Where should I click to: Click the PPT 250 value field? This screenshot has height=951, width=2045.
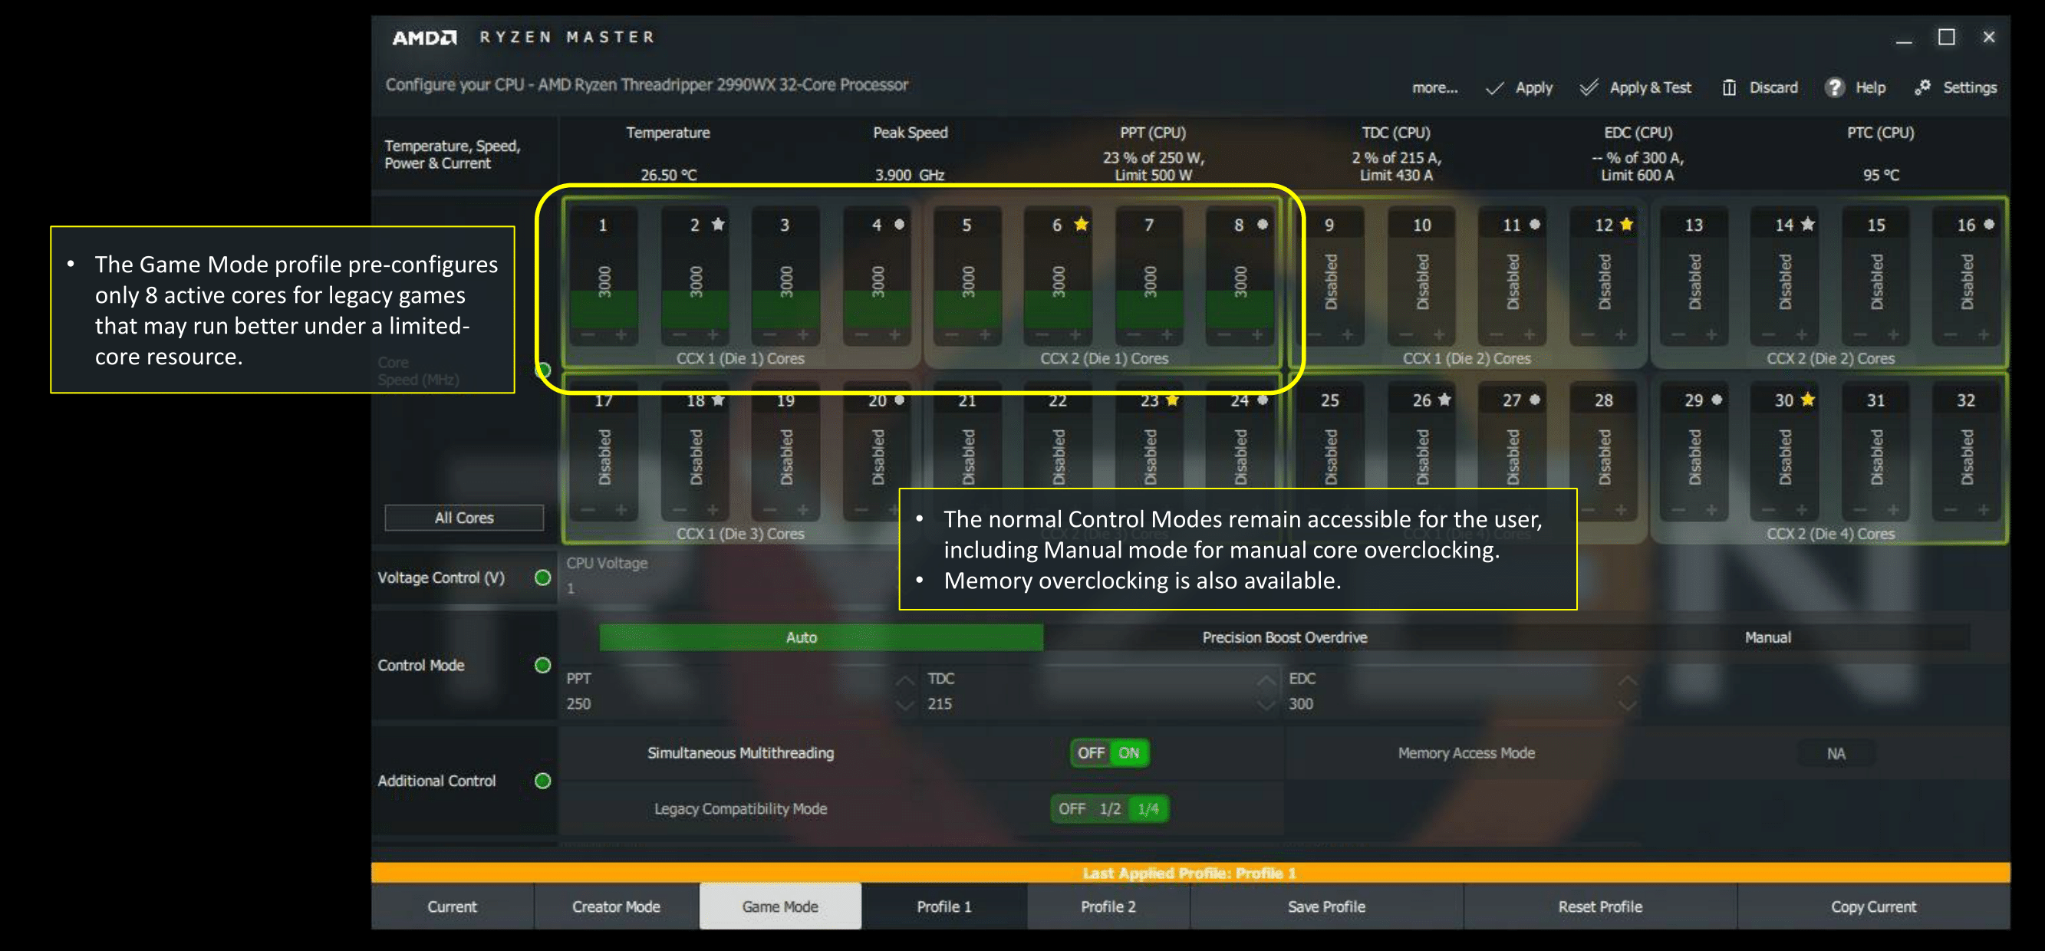pos(728,703)
